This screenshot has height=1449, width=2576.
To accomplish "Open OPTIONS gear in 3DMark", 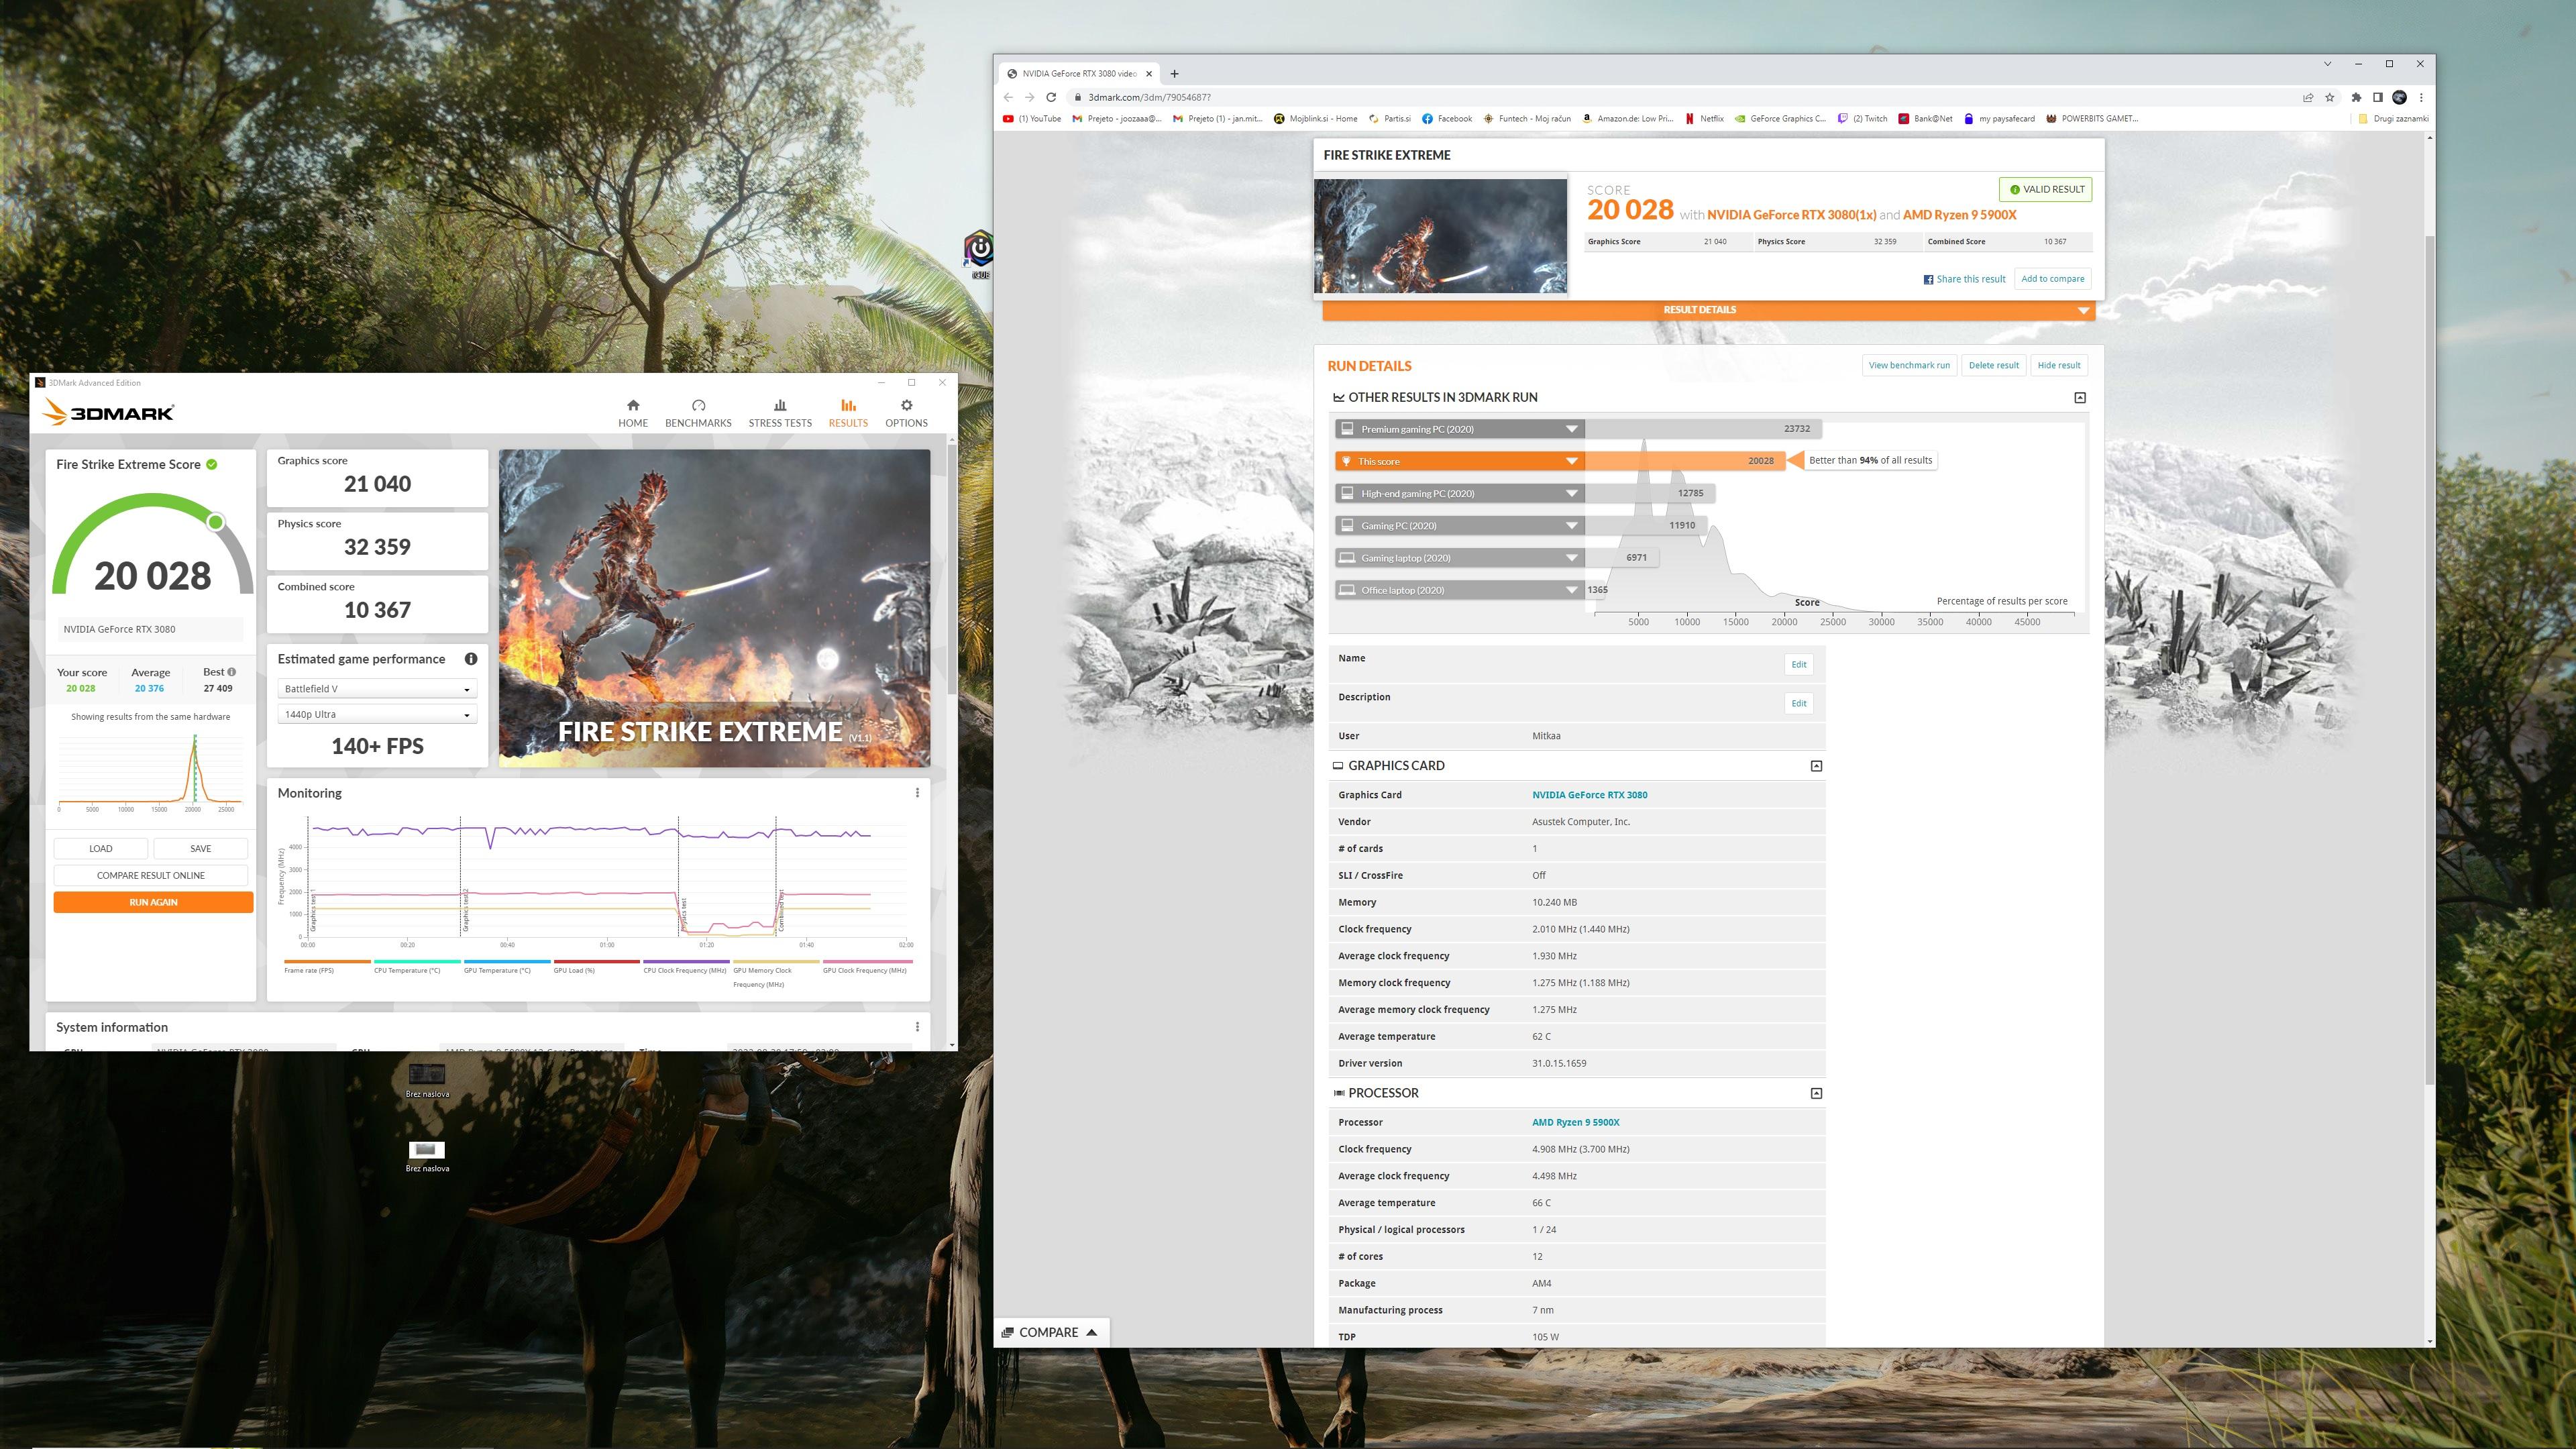I will click(906, 413).
